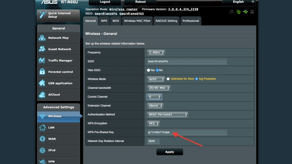Open LAN settings
The width and height of the screenshot is (292, 164).
[x=58, y=128]
